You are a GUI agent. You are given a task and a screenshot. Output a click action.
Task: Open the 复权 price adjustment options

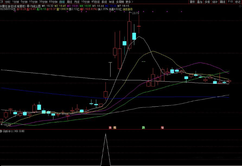click(x=192, y=2)
